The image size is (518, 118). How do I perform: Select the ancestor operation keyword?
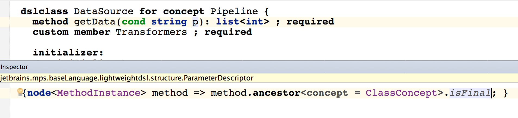(x=276, y=93)
